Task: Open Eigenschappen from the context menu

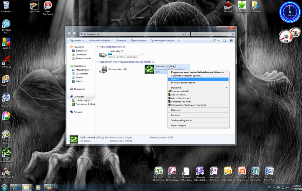Action: (198, 125)
